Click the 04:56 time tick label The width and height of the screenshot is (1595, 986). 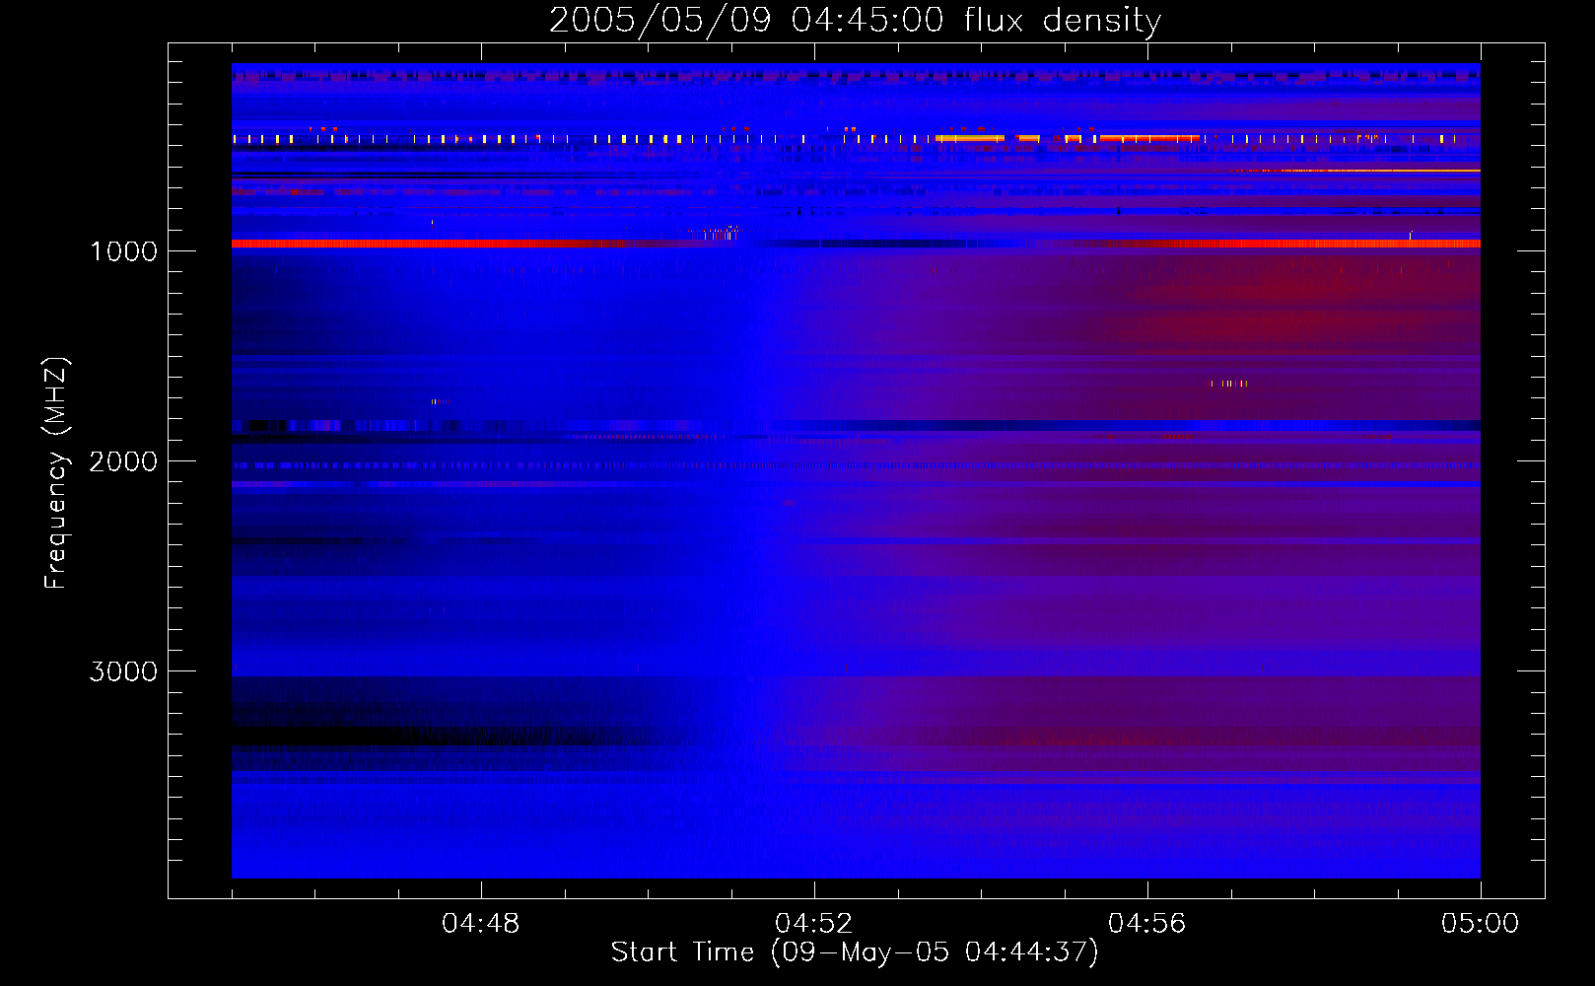1147,924
